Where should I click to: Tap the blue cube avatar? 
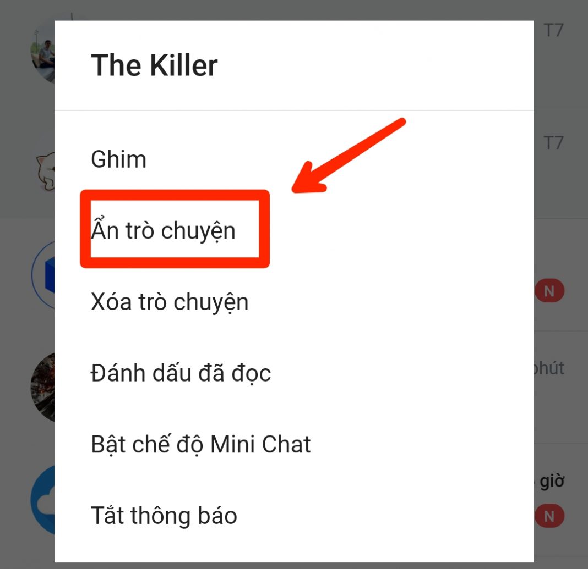[x=43, y=274]
